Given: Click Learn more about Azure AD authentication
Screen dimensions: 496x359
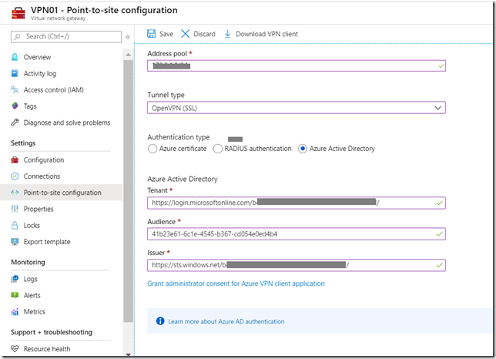Looking at the screenshot, I should [226, 321].
